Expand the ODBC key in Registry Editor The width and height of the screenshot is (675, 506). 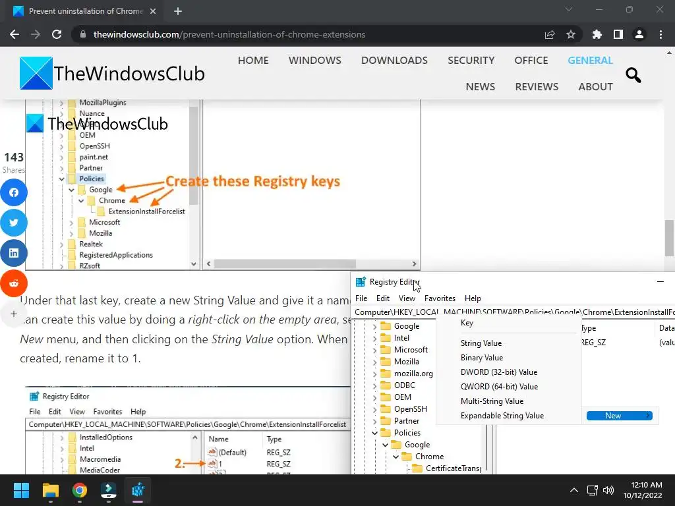coord(374,385)
